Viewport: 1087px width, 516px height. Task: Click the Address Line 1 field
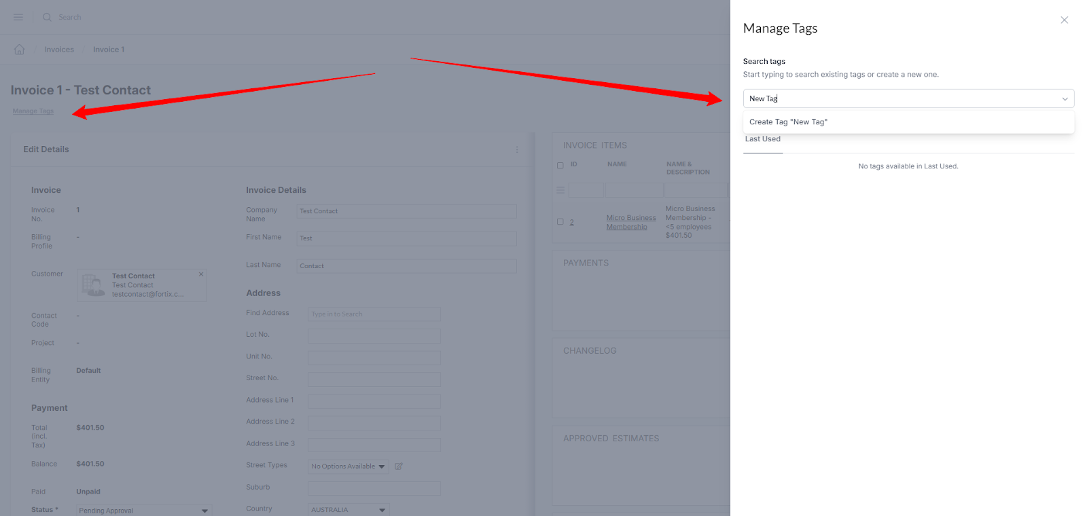374,401
